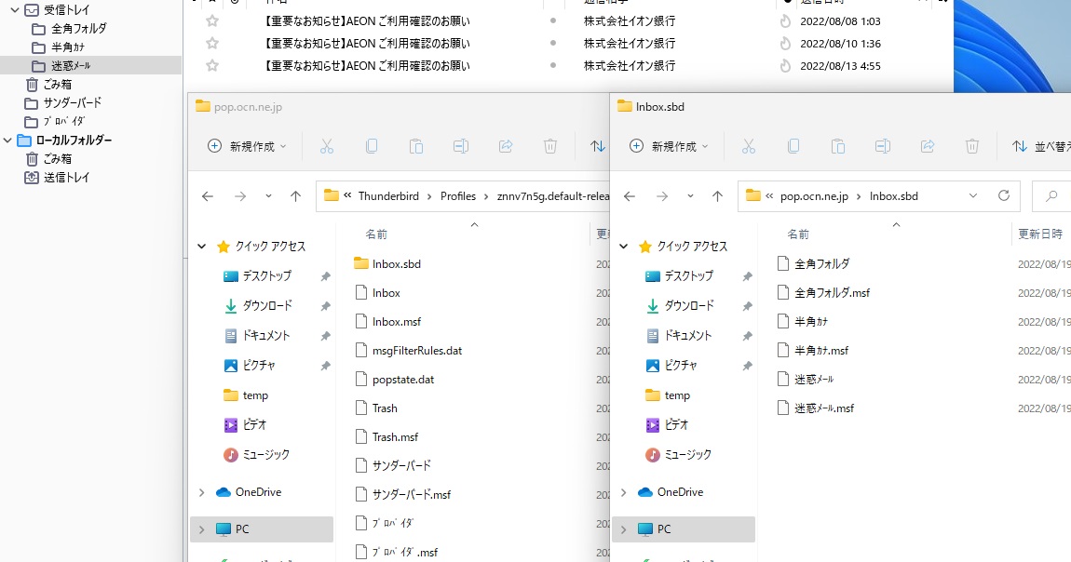Click the Profiles breadcrumb in address bar
1071x562 pixels.
(x=457, y=196)
